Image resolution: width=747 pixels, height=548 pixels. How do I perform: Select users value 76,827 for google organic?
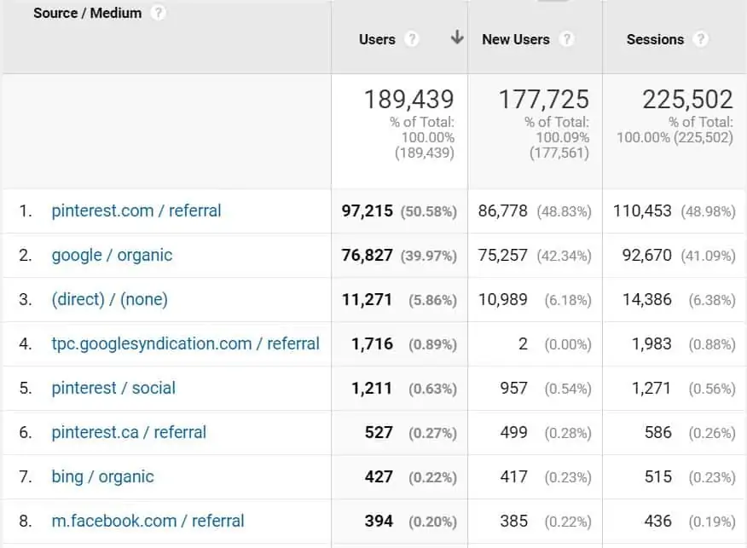pos(368,255)
